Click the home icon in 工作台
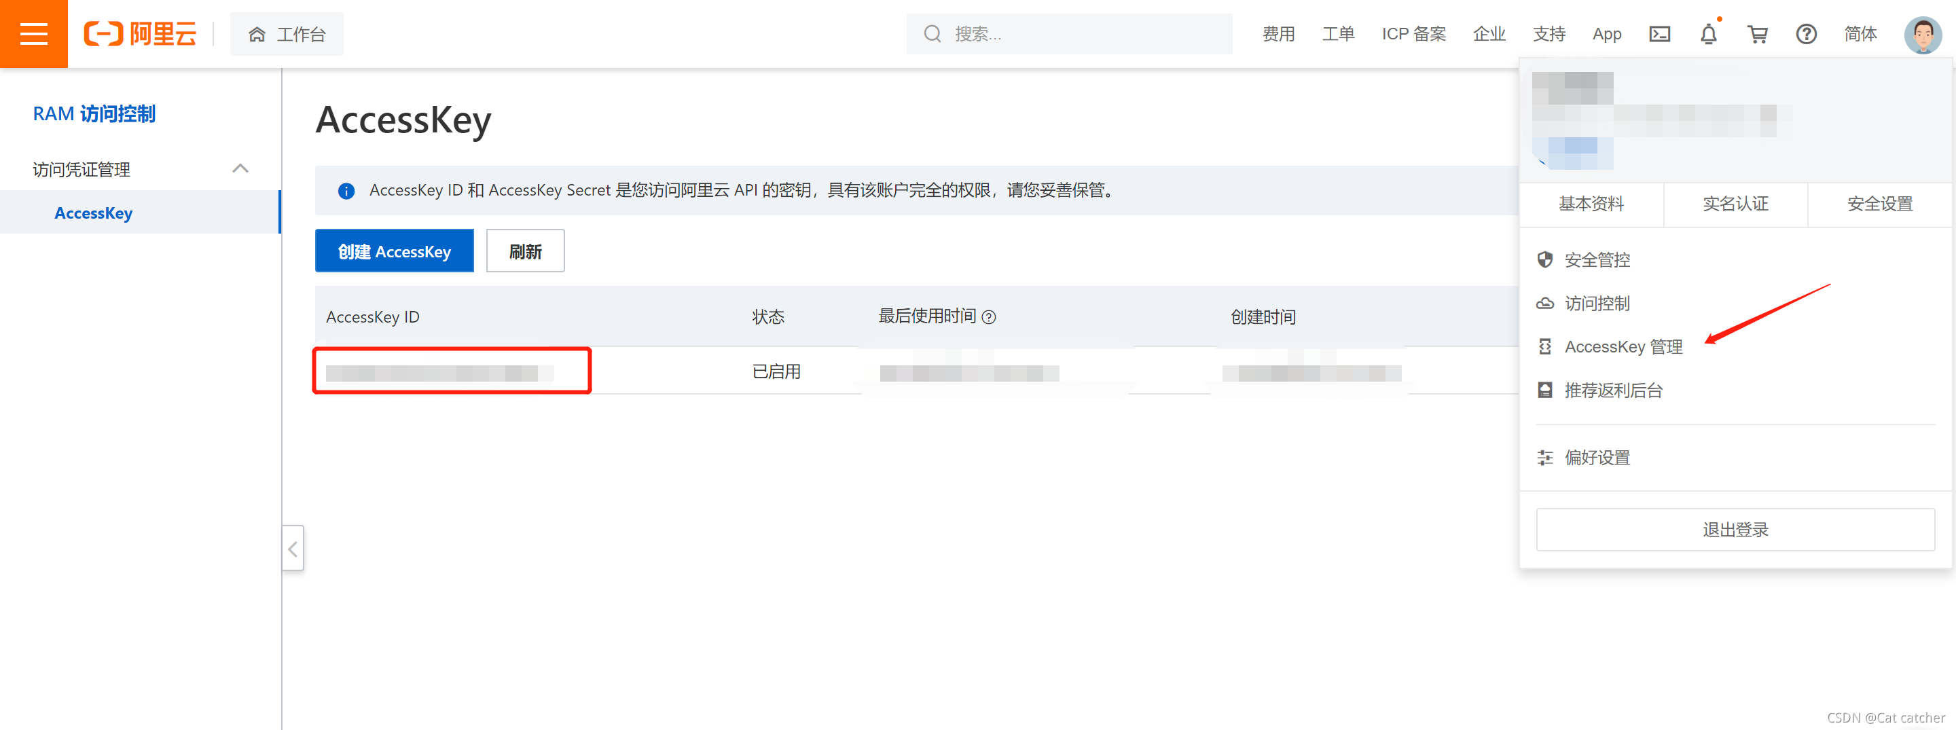1956x730 pixels. (257, 34)
